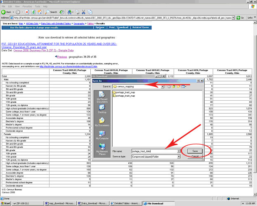Stop page loading with the red X
Image resolution: width=257 pixels, height=206 pixels.
tap(27, 12)
